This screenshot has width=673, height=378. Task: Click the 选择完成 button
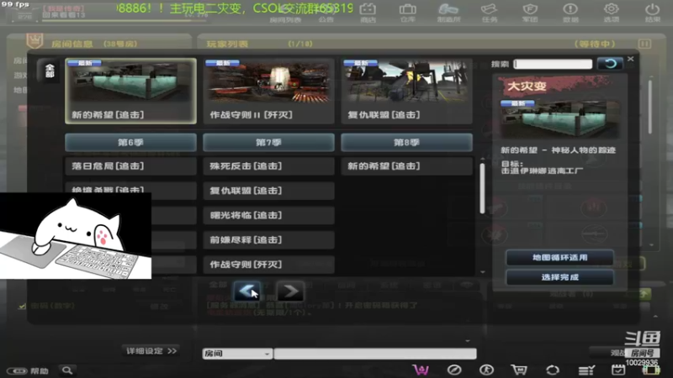[559, 277]
